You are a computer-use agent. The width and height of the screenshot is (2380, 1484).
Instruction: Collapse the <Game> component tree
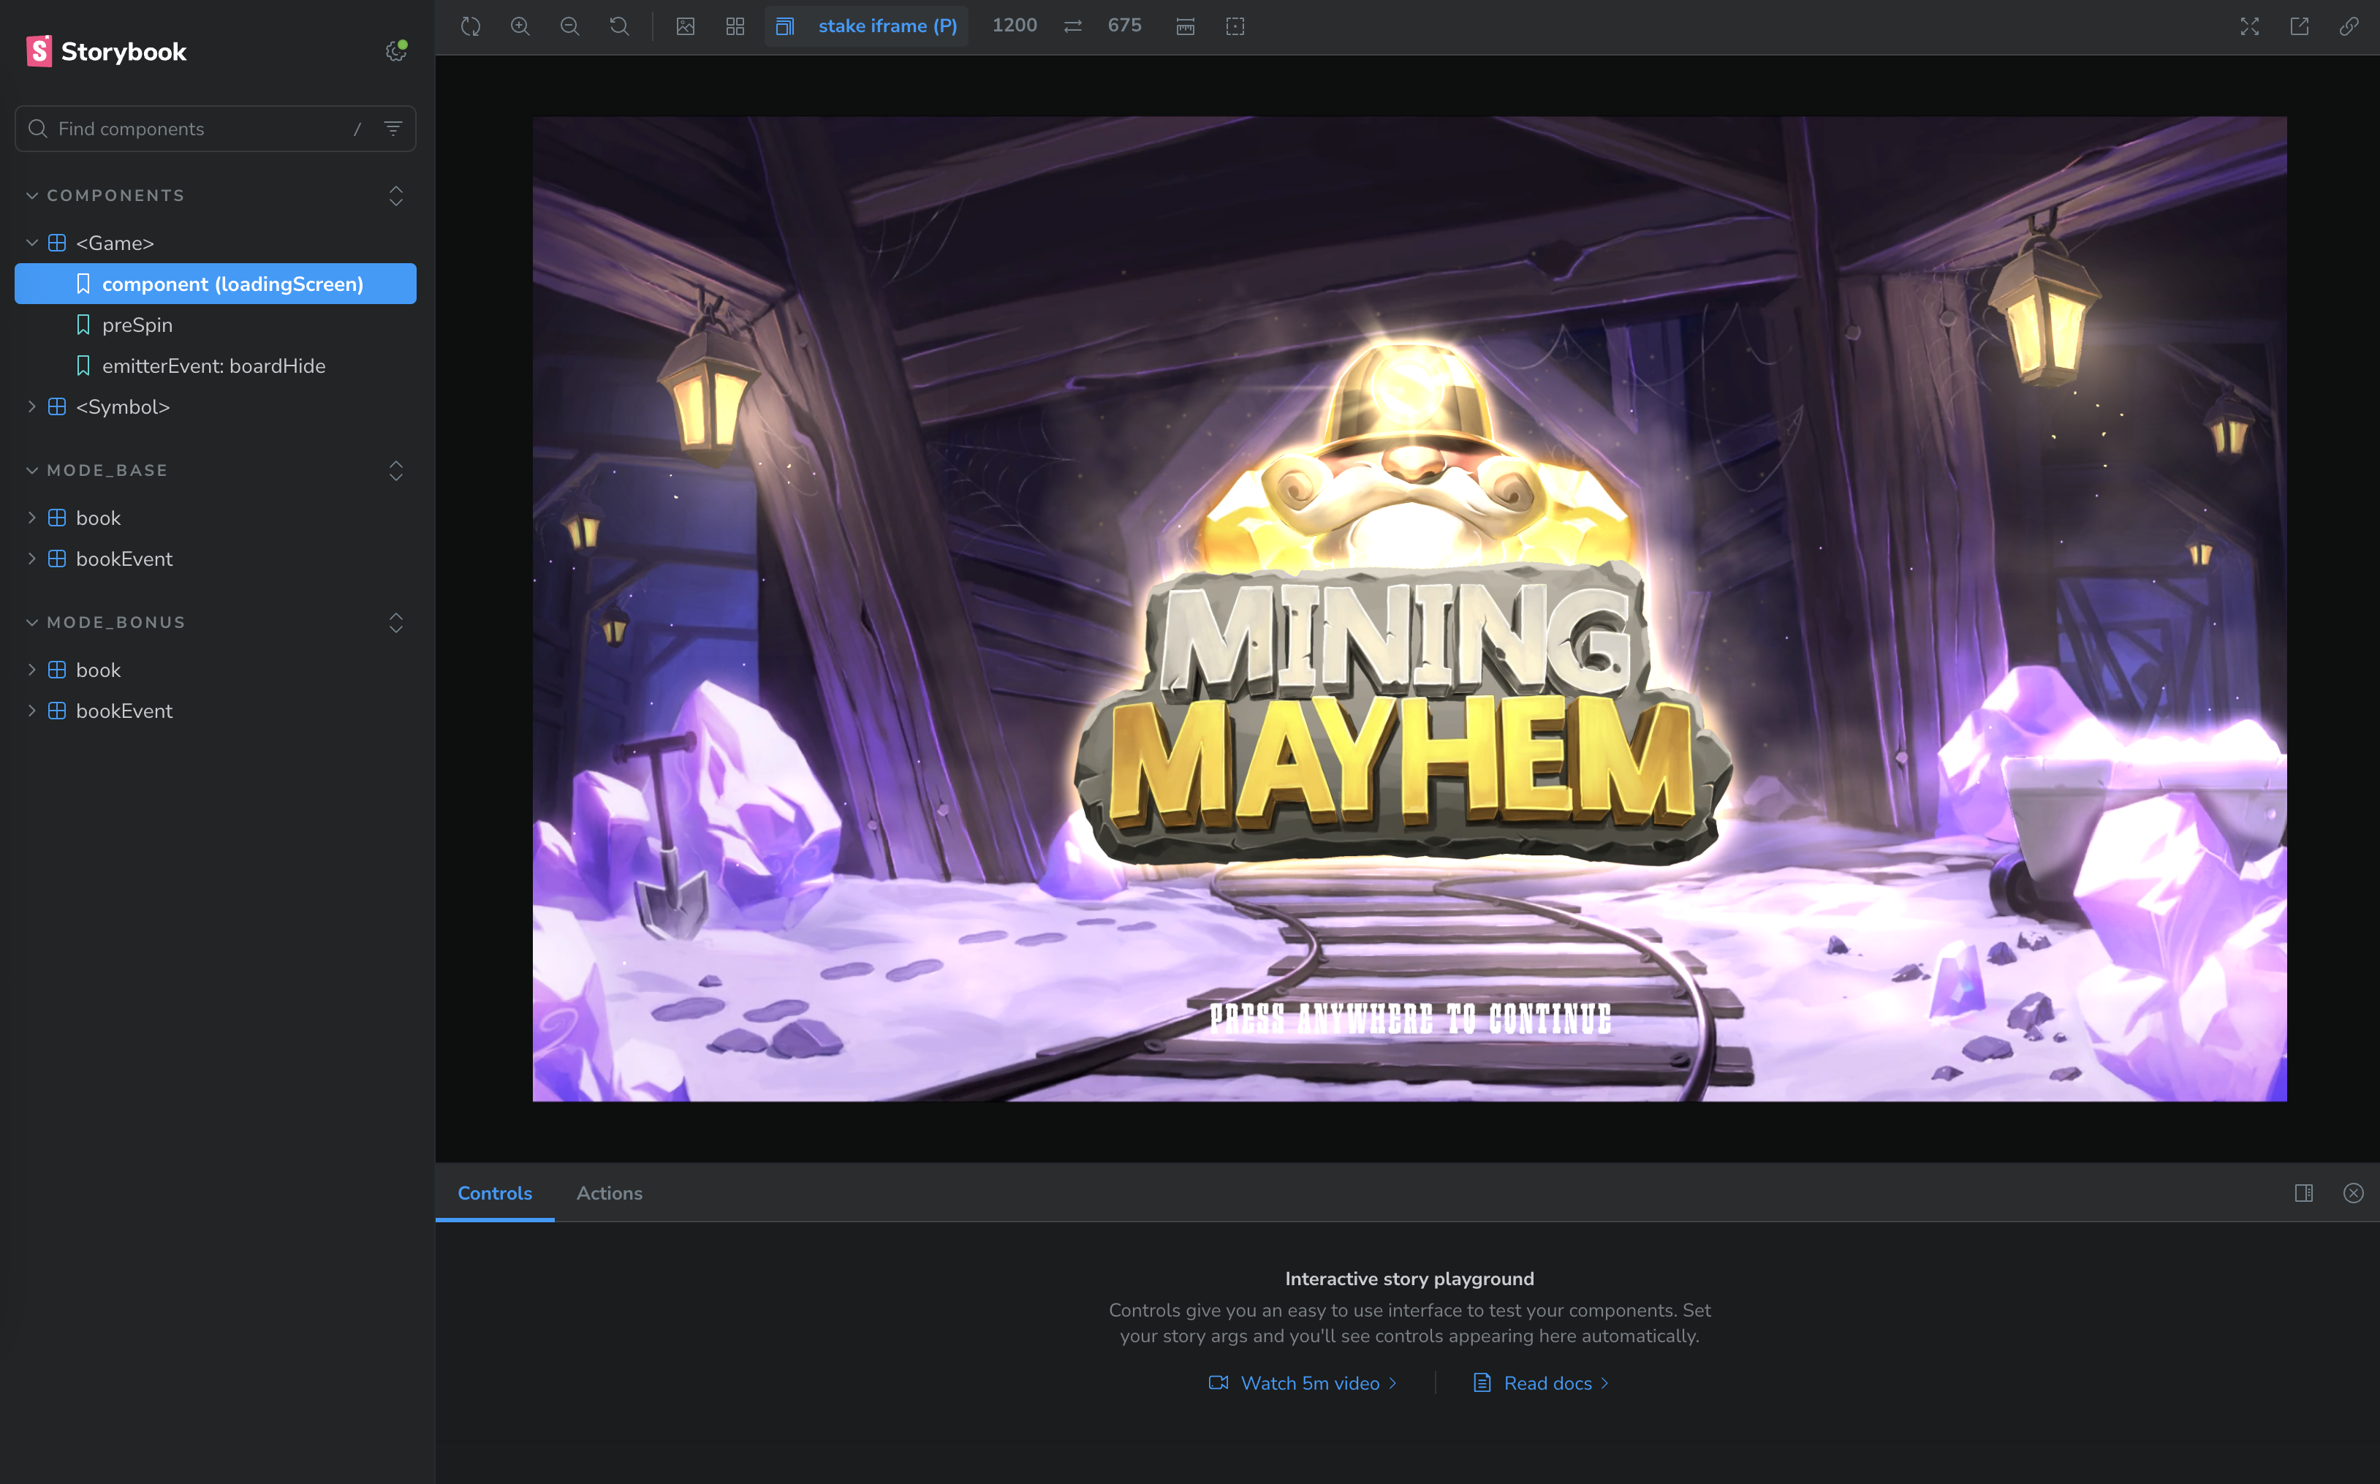pyautogui.click(x=32, y=243)
